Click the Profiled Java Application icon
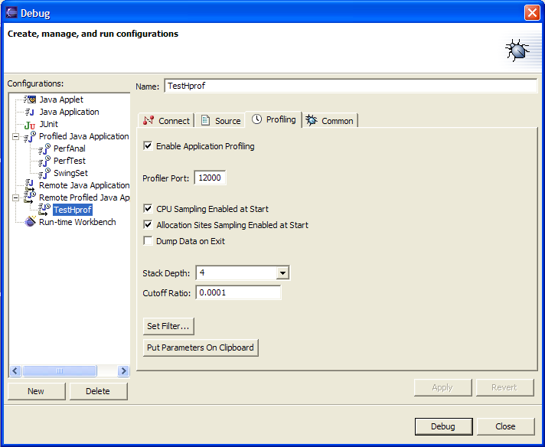 [30, 136]
